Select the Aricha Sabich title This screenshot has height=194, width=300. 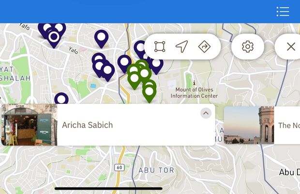pyautogui.click(x=88, y=125)
